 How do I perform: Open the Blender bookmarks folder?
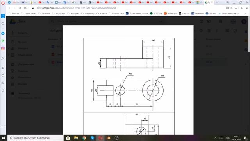pyautogui.click(x=14, y=13)
